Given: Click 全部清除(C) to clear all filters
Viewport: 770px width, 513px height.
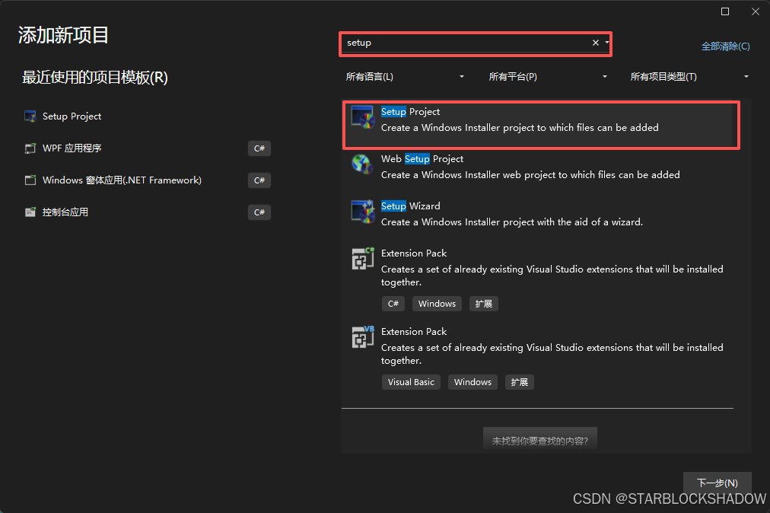Looking at the screenshot, I should (725, 46).
